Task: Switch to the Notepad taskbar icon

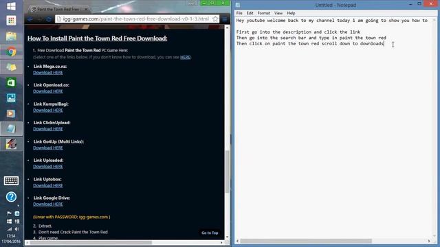Action: [11, 128]
